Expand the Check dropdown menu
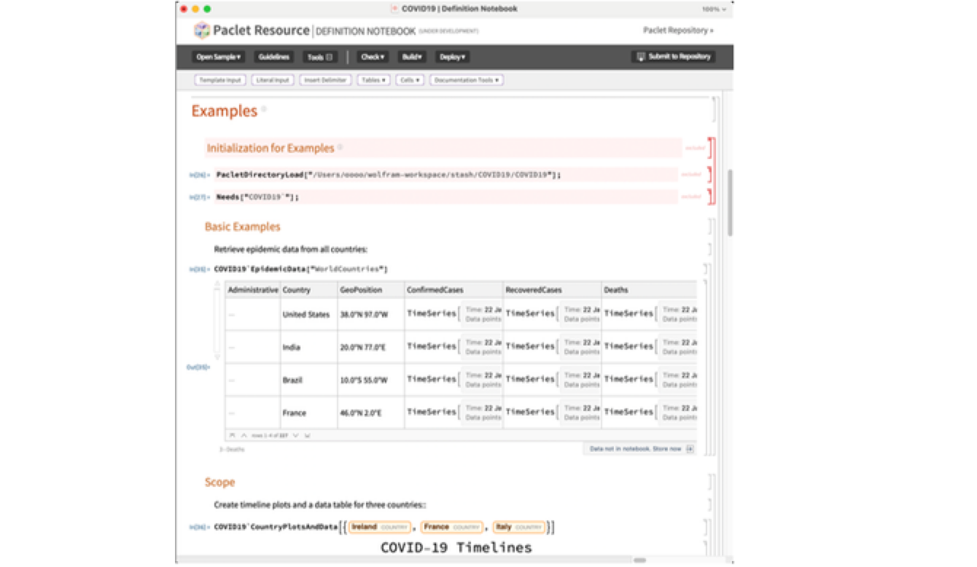This screenshot has height=567, width=977. 373,57
